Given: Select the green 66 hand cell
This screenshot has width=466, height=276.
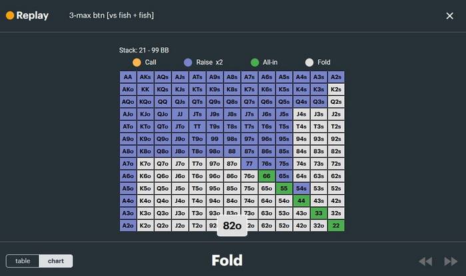Looking at the screenshot, I should [x=267, y=176].
